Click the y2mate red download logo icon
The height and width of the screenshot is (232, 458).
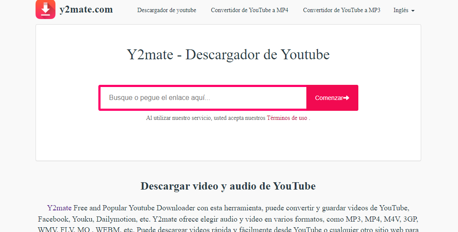pyautogui.click(x=45, y=10)
